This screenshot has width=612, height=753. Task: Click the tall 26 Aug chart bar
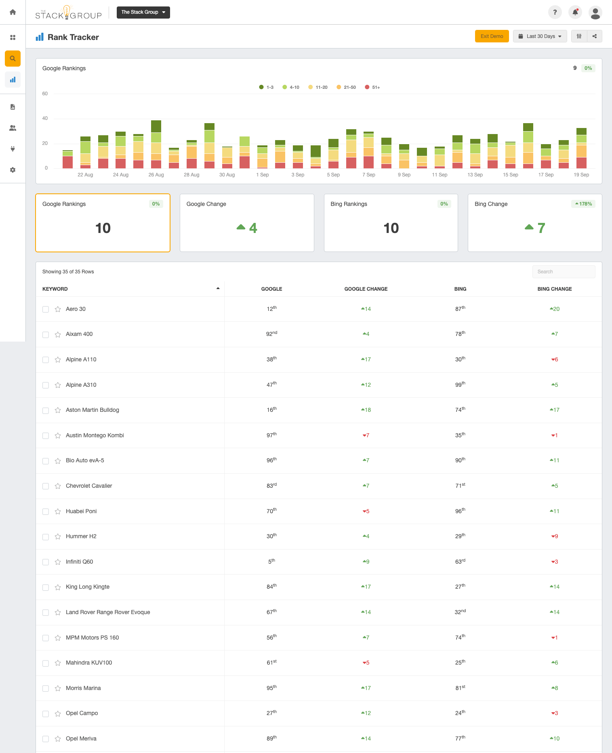[156, 144]
